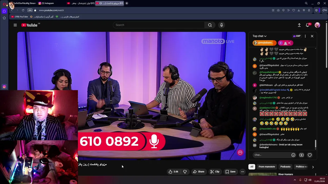
Task: Select the Podcasts filter chip
Action: tap(285, 167)
